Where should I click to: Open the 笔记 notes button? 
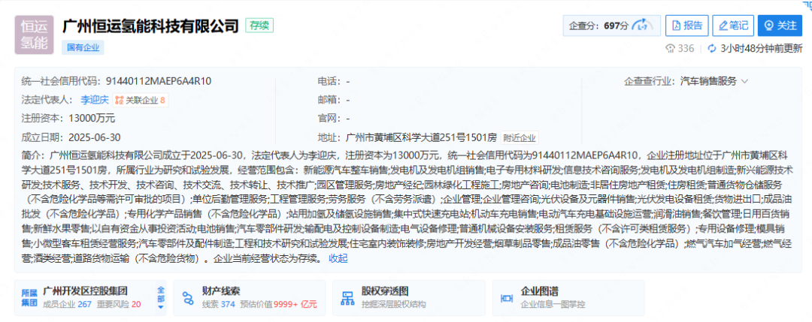[733, 26]
